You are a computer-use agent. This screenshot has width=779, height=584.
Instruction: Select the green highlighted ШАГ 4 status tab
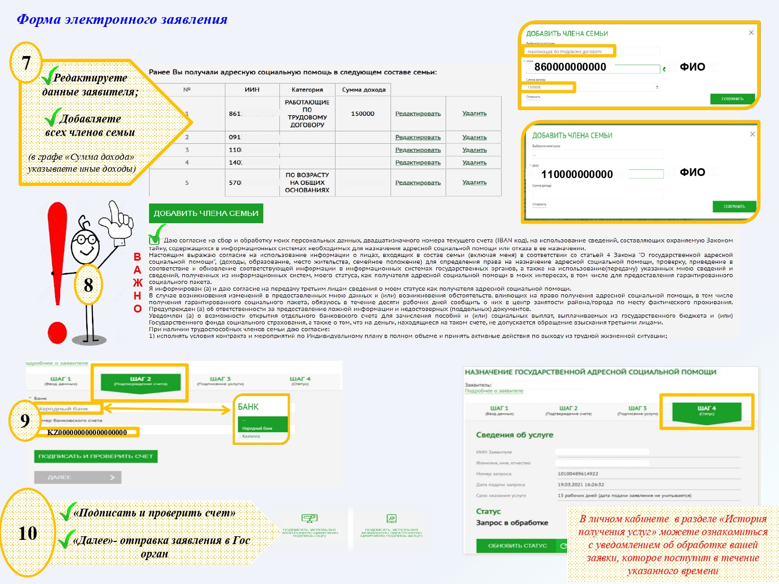(x=706, y=411)
